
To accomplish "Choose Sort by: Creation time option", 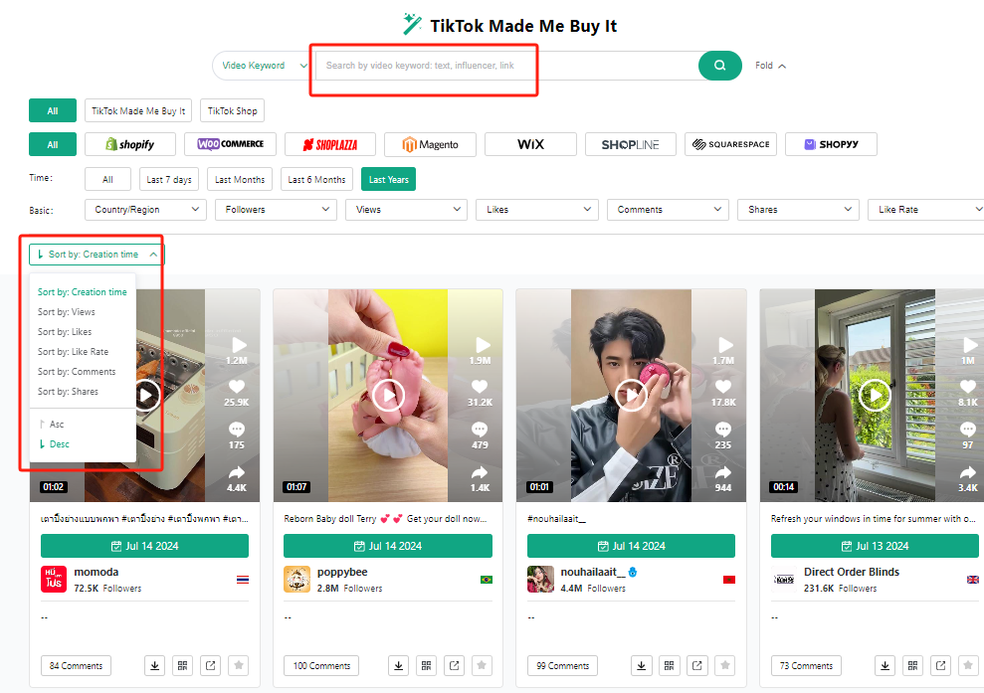I will 83,292.
